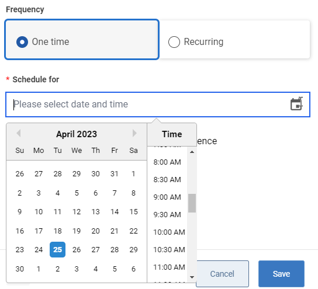Select April 14 in calendar
This screenshot has width=318, height=289.
tap(115, 211)
